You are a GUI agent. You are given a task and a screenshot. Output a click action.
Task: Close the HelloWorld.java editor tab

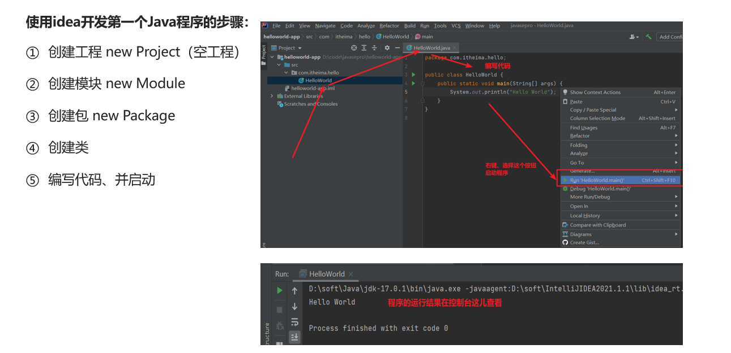coord(454,48)
